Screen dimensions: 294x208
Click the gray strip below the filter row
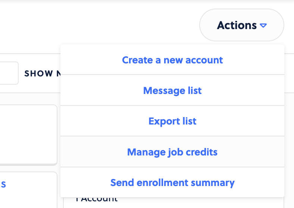point(30,98)
